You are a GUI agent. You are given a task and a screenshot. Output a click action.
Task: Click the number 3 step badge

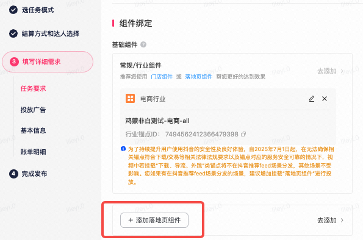14,62
